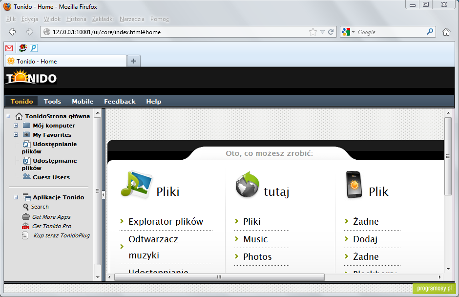Image resolution: width=459 pixels, height=297 pixels.
Task: Click the first Udostępnianie plików share icon
Action: coord(27,144)
